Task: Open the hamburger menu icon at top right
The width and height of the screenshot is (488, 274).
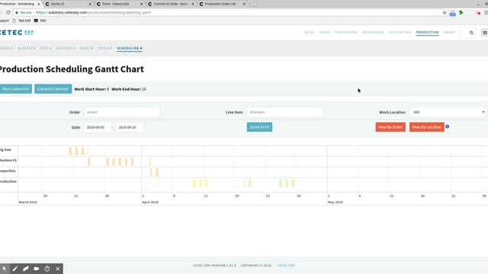Action: pos(485,33)
